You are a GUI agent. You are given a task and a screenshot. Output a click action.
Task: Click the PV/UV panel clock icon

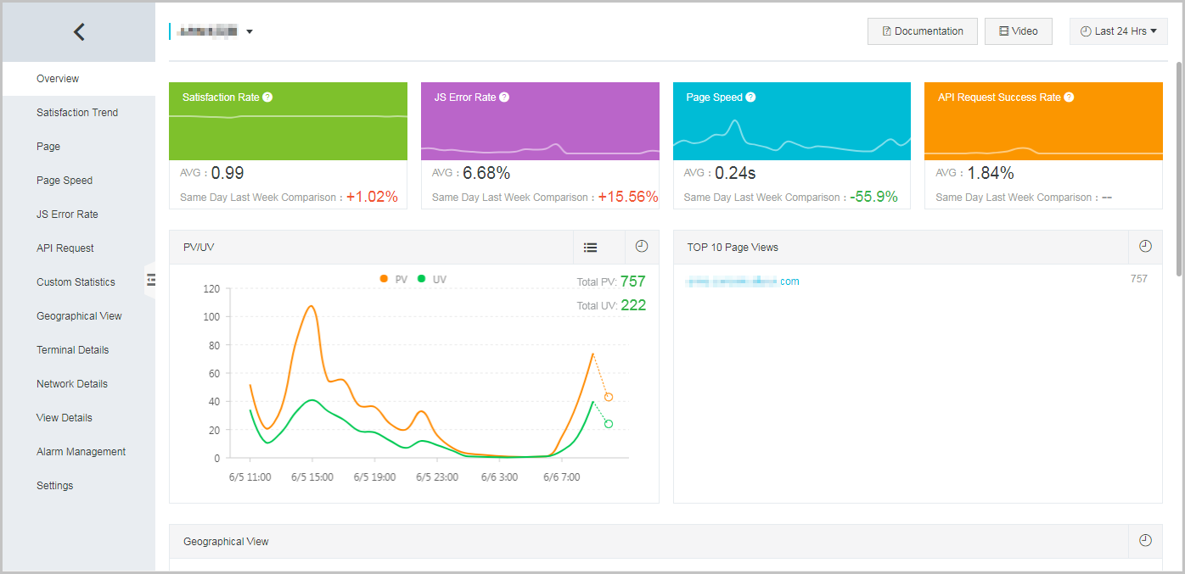pos(642,247)
